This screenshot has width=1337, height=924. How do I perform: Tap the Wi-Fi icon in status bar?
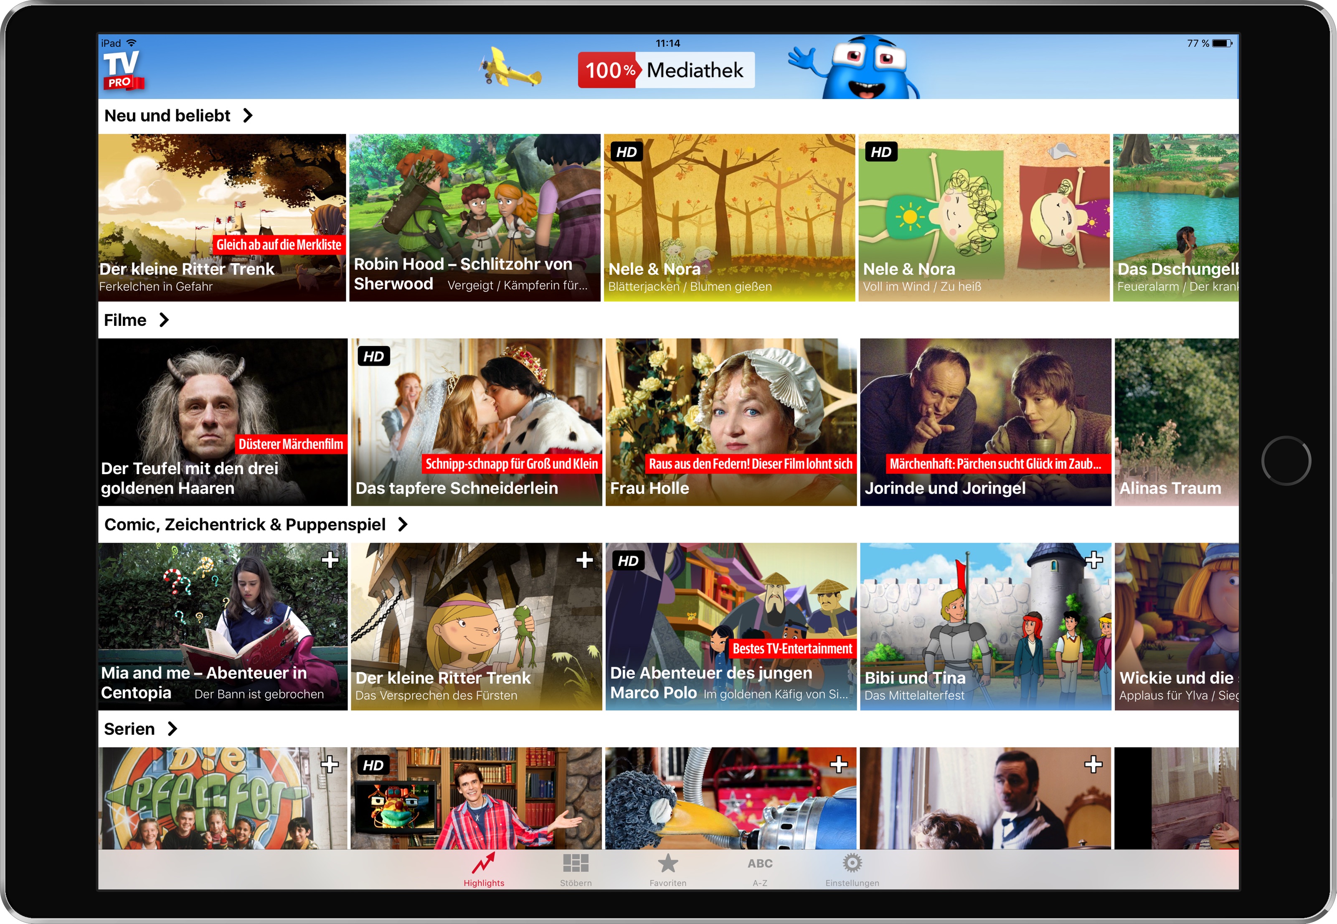coord(132,43)
